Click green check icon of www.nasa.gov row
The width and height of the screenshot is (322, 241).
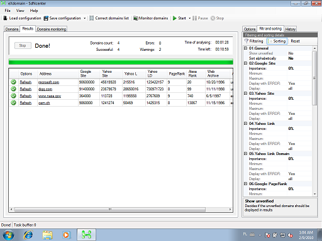(13, 96)
